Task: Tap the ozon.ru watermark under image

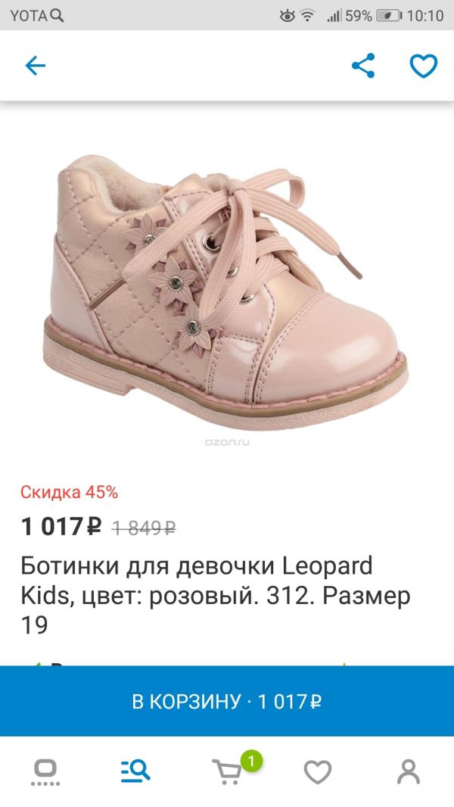Action: 227,441
